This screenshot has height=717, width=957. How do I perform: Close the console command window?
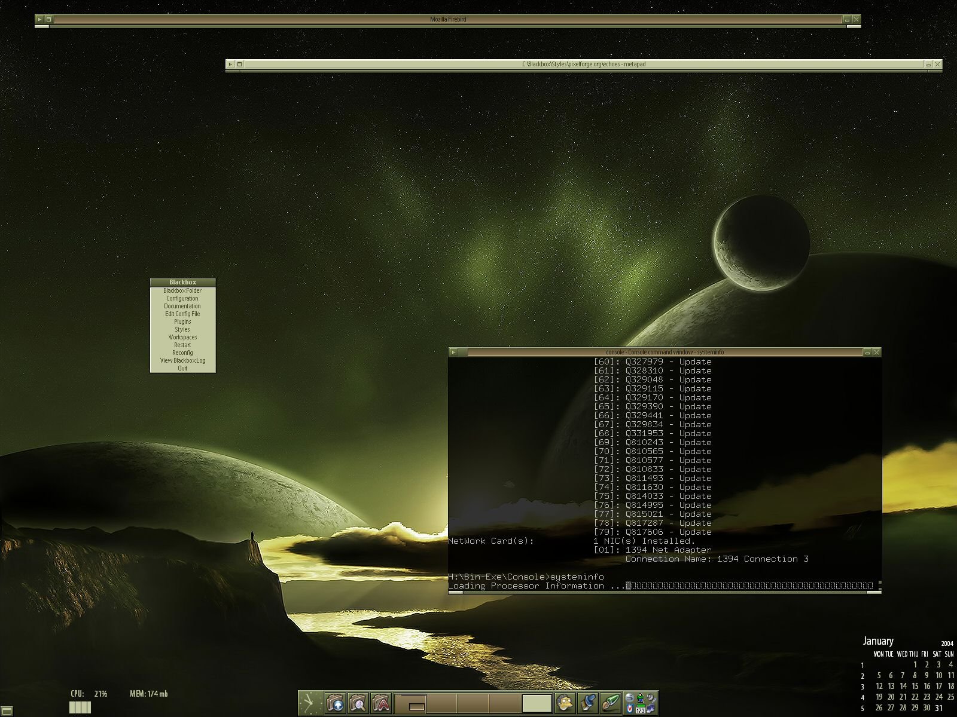pos(876,352)
